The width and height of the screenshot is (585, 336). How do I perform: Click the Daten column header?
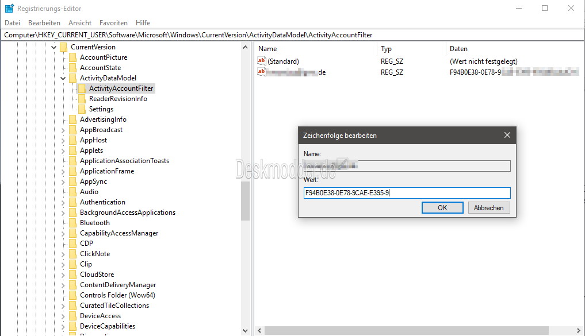pyautogui.click(x=458, y=49)
